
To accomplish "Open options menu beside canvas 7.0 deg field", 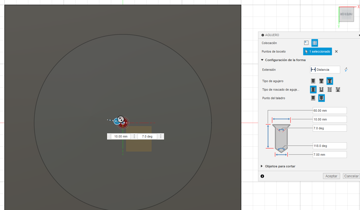I will (161, 136).
